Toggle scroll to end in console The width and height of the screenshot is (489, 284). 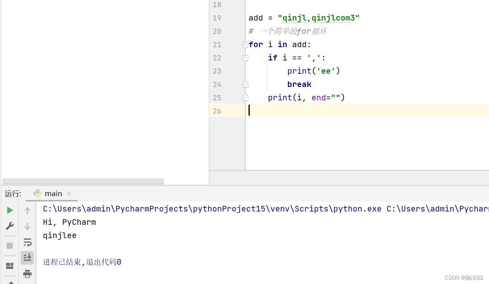point(27,257)
